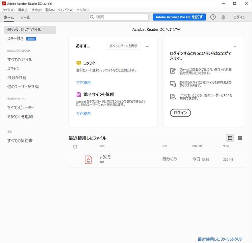Click 今日 15:36 date cell

coord(201,159)
